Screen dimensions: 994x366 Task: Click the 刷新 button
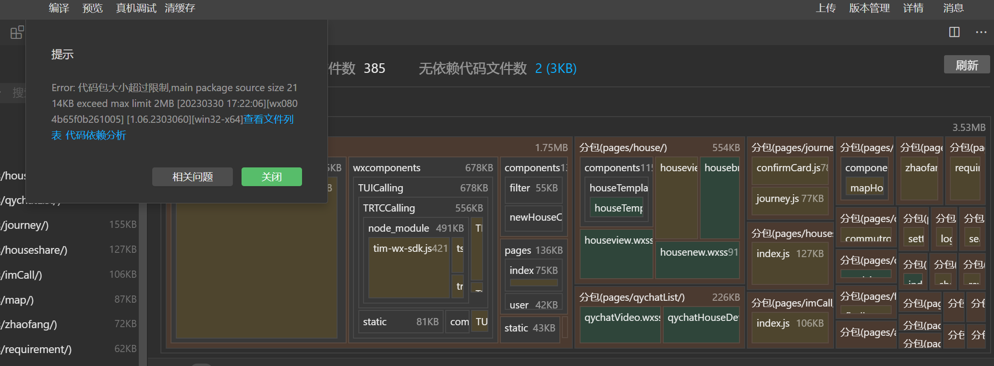click(x=967, y=65)
